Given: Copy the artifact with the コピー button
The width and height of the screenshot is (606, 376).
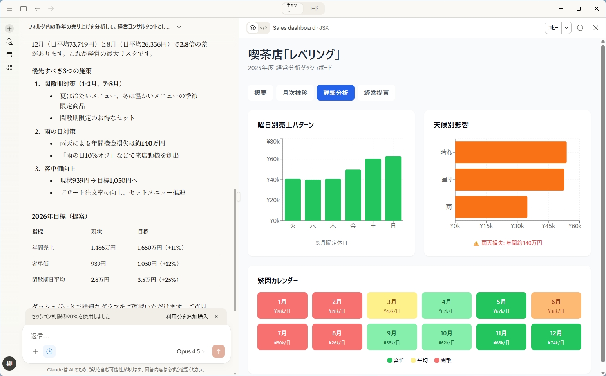Looking at the screenshot, I should [x=553, y=27].
